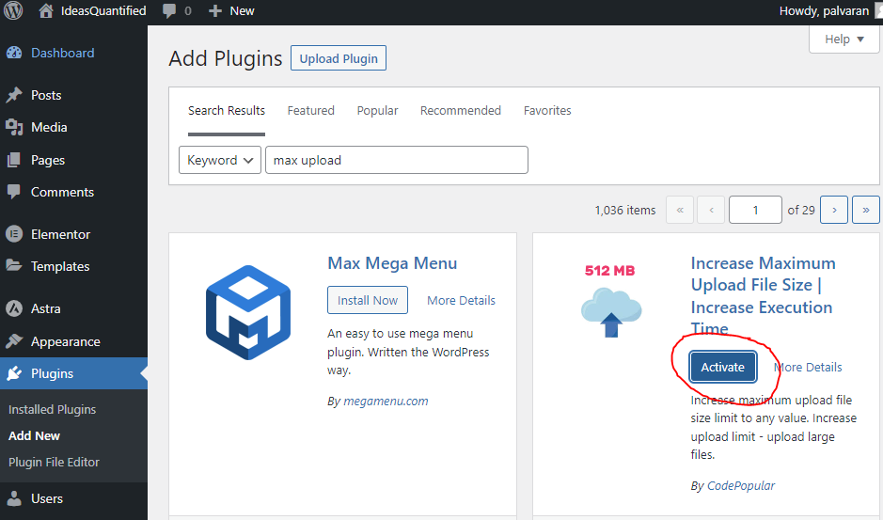Go to previous page of results
Image resolution: width=883 pixels, height=520 pixels.
tap(711, 210)
